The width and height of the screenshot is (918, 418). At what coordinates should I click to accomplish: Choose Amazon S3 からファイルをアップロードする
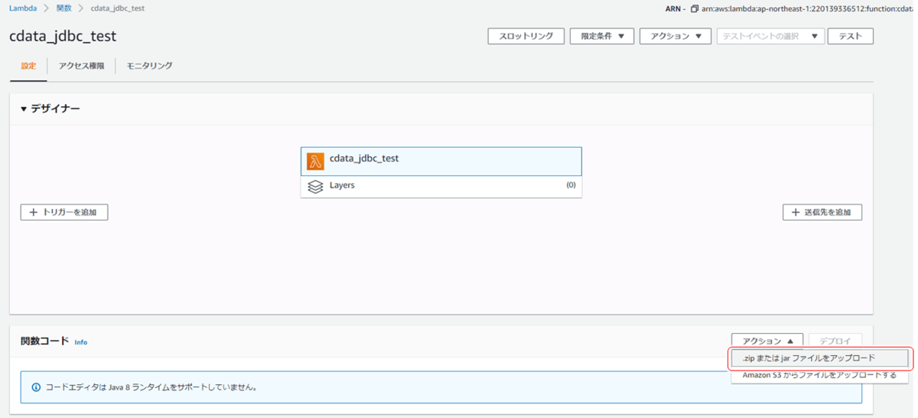(819, 376)
